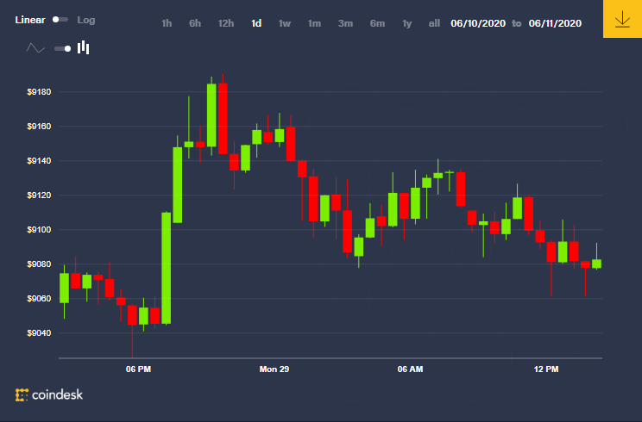Click the CoinDesk logo
The image size is (642, 422).
(x=49, y=394)
